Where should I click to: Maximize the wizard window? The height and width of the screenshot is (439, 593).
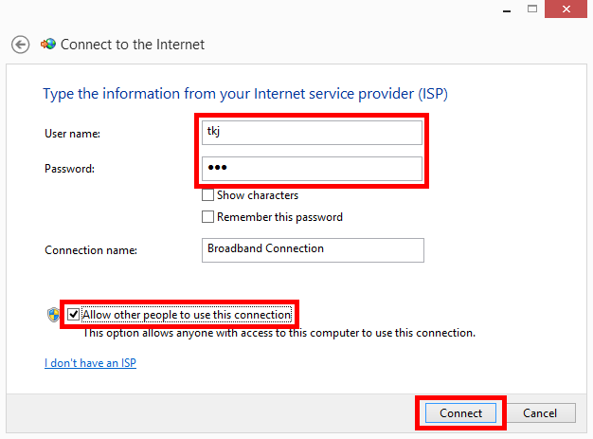[x=533, y=8]
